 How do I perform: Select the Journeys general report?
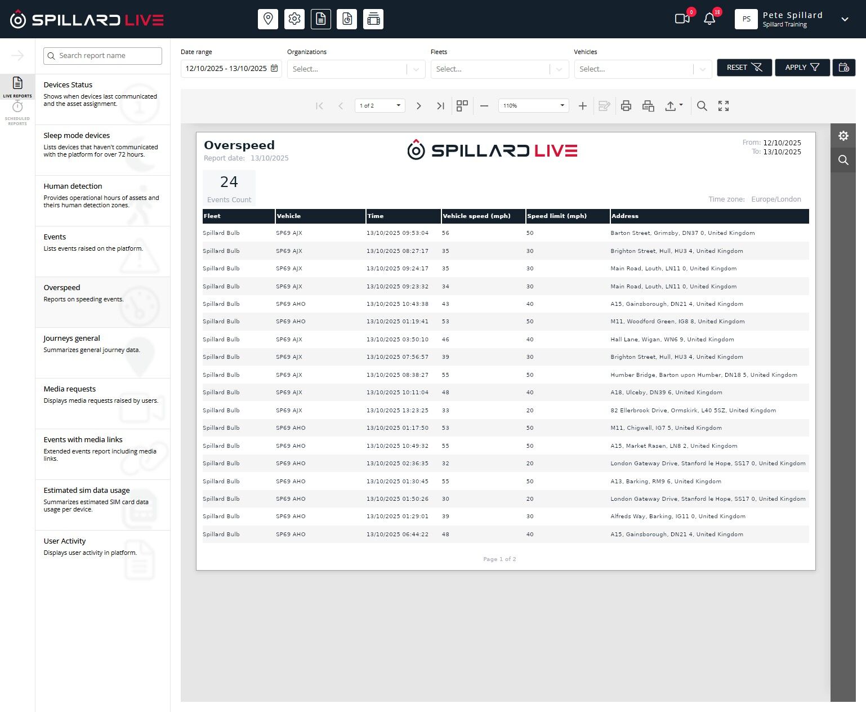point(102,353)
